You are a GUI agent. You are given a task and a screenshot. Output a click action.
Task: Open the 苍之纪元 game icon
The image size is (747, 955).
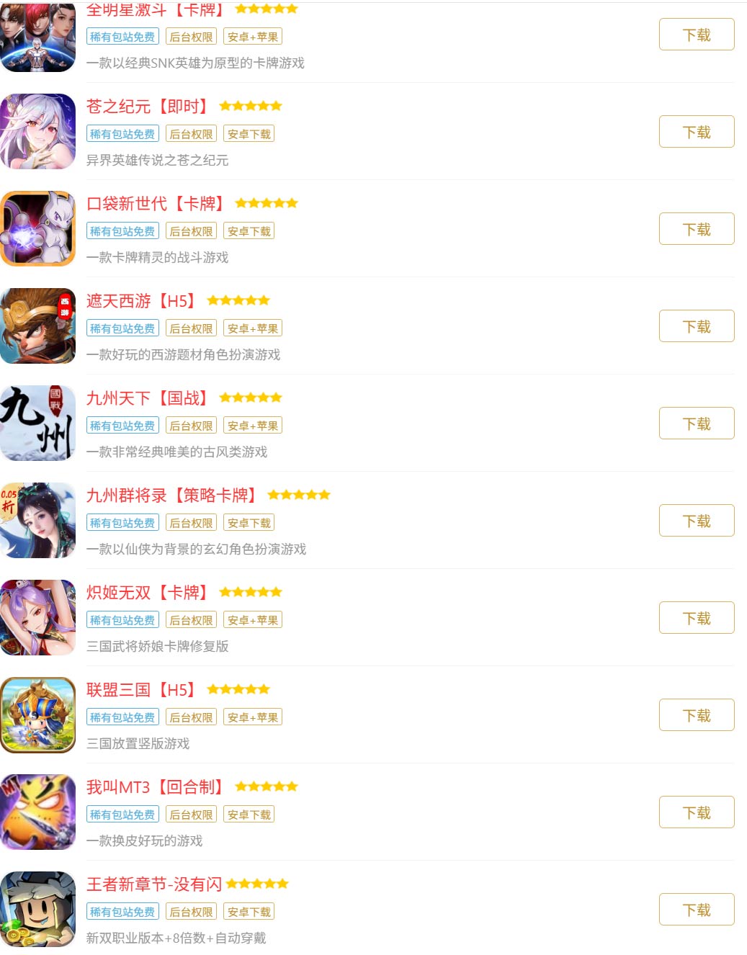(x=37, y=131)
